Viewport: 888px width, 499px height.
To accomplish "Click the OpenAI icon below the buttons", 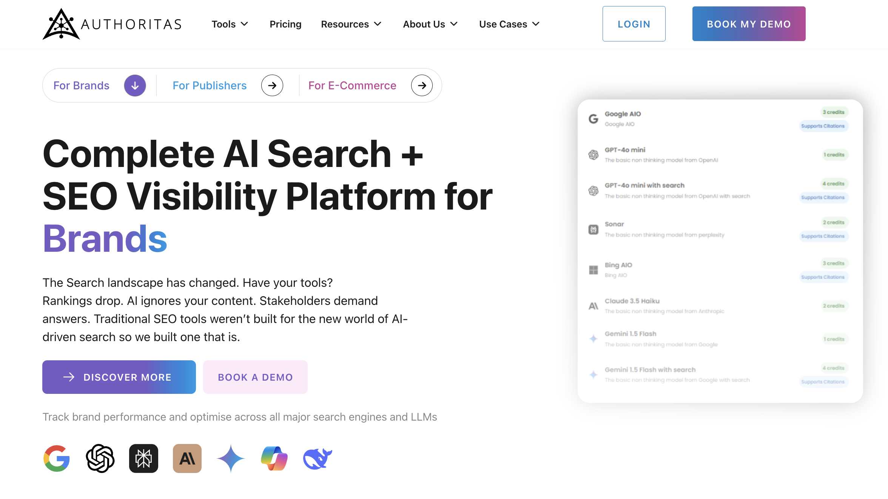I will pyautogui.click(x=100, y=458).
